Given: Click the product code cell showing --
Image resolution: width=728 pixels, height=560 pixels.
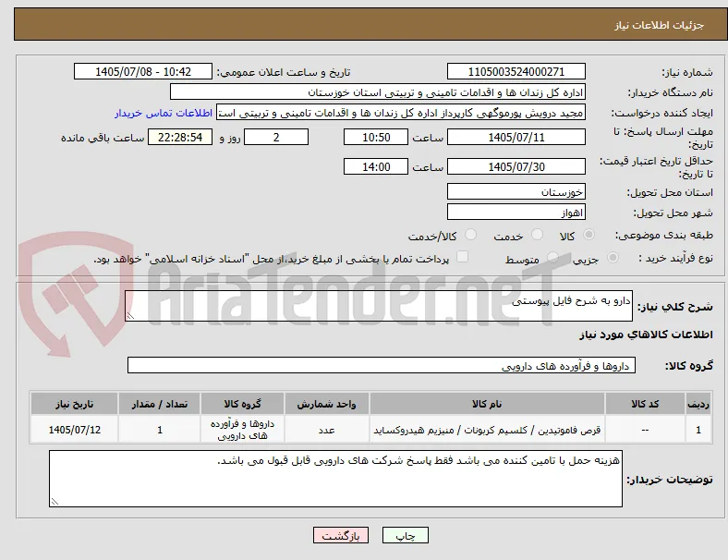Looking at the screenshot, I should pos(645,430).
